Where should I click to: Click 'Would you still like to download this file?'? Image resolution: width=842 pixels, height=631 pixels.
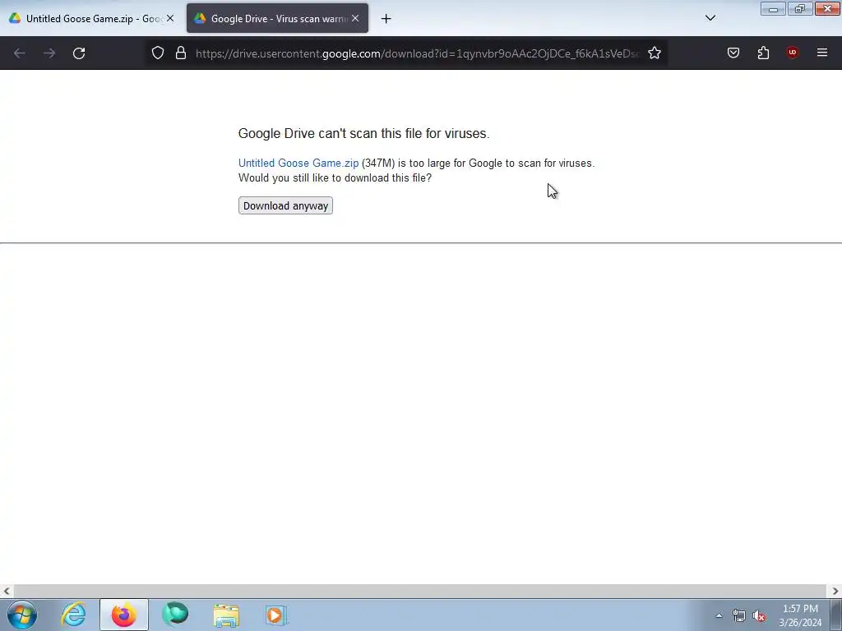click(x=335, y=177)
